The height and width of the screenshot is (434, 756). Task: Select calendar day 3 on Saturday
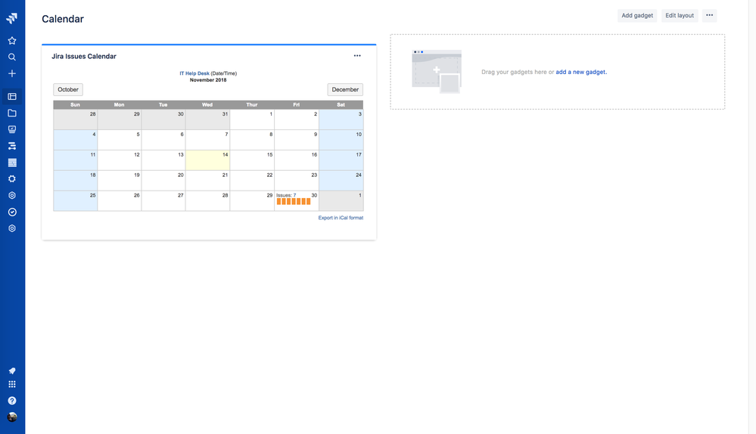[x=341, y=119]
